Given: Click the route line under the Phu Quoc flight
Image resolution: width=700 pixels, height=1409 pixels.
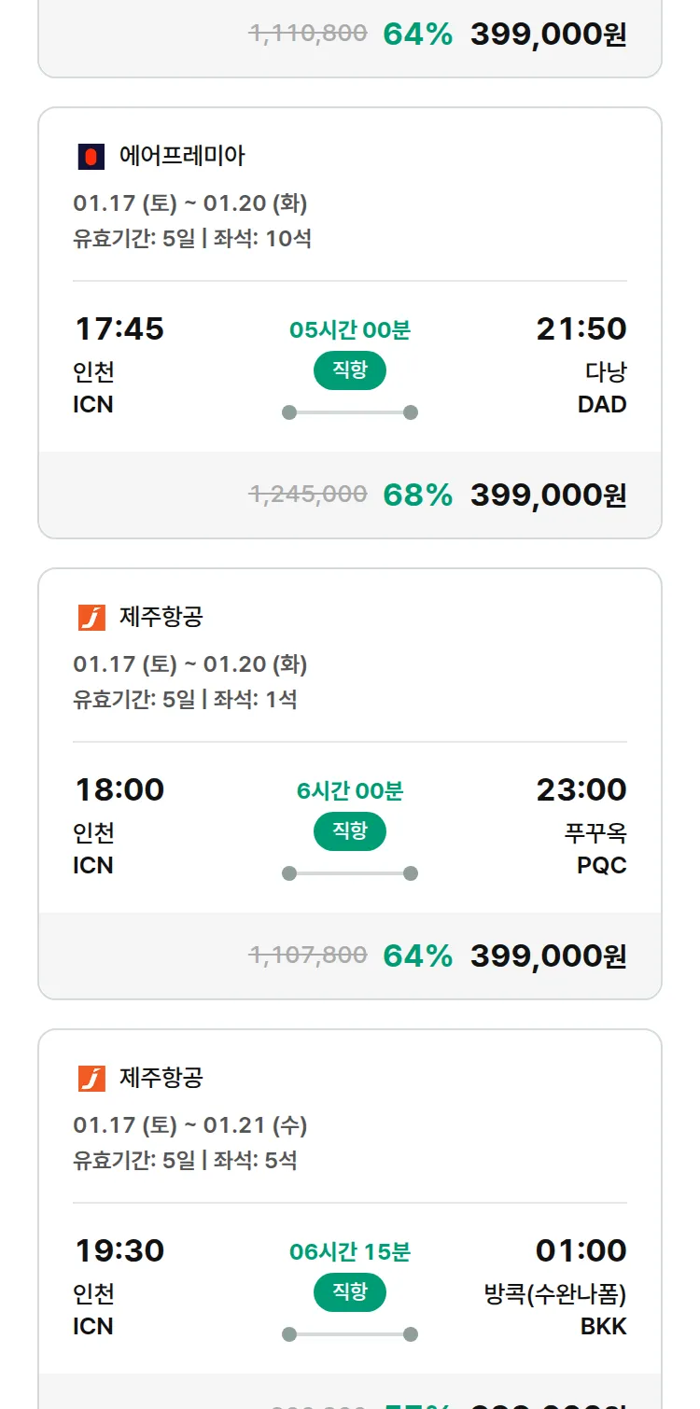Looking at the screenshot, I should (x=350, y=873).
